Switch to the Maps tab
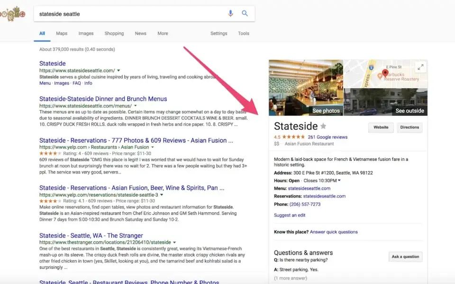Screen dimensions: 455x284 (62, 33)
